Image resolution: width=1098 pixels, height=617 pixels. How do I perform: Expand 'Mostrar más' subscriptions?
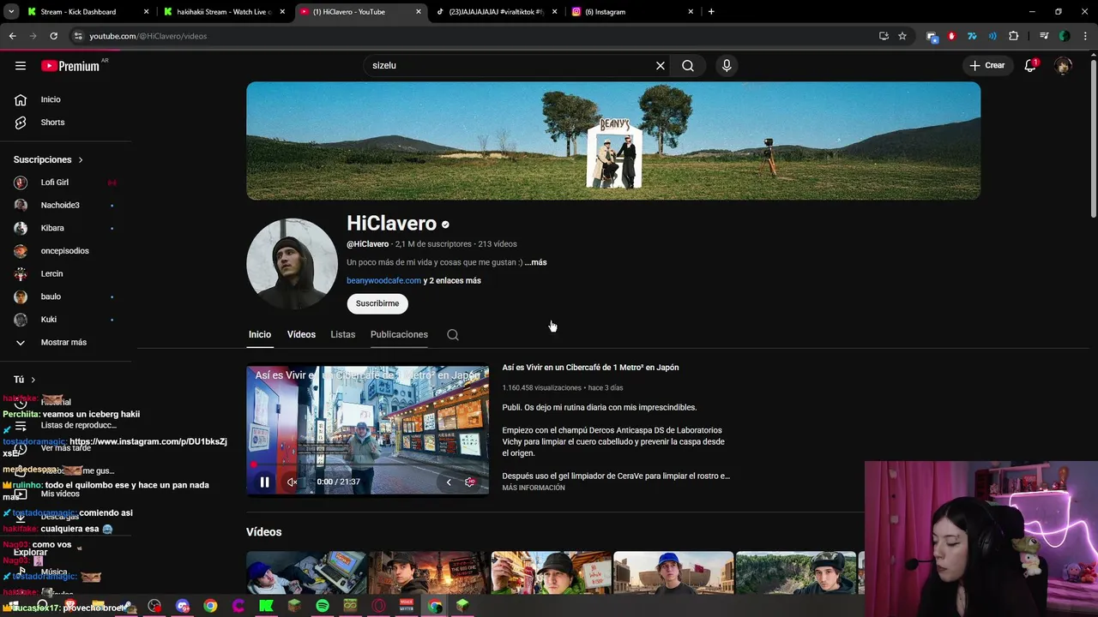65,342
